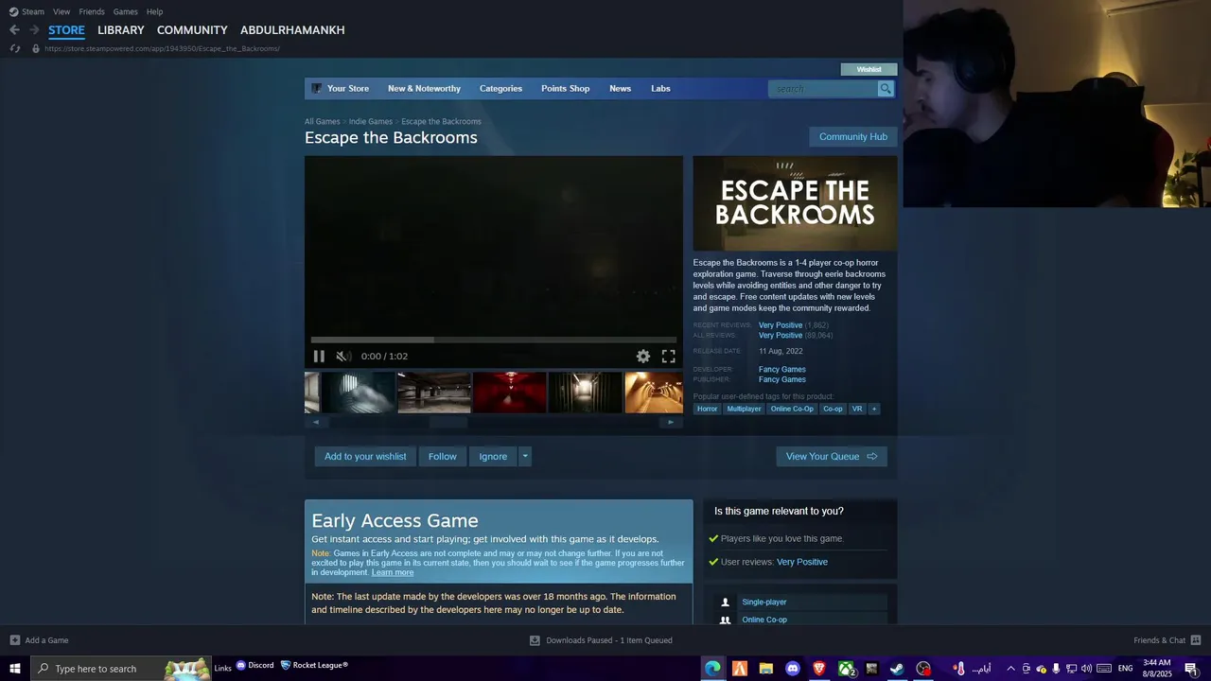The width and height of the screenshot is (1211, 681).
Task: Click the Online Co-op tag
Action: (792, 409)
